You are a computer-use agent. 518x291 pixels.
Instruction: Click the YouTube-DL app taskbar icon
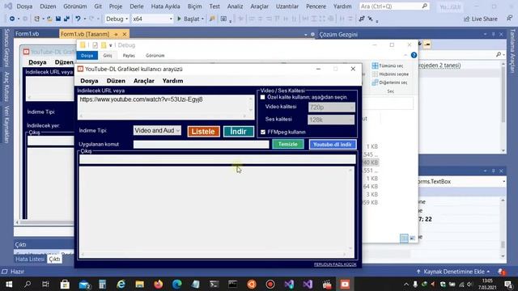coord(345,284)
